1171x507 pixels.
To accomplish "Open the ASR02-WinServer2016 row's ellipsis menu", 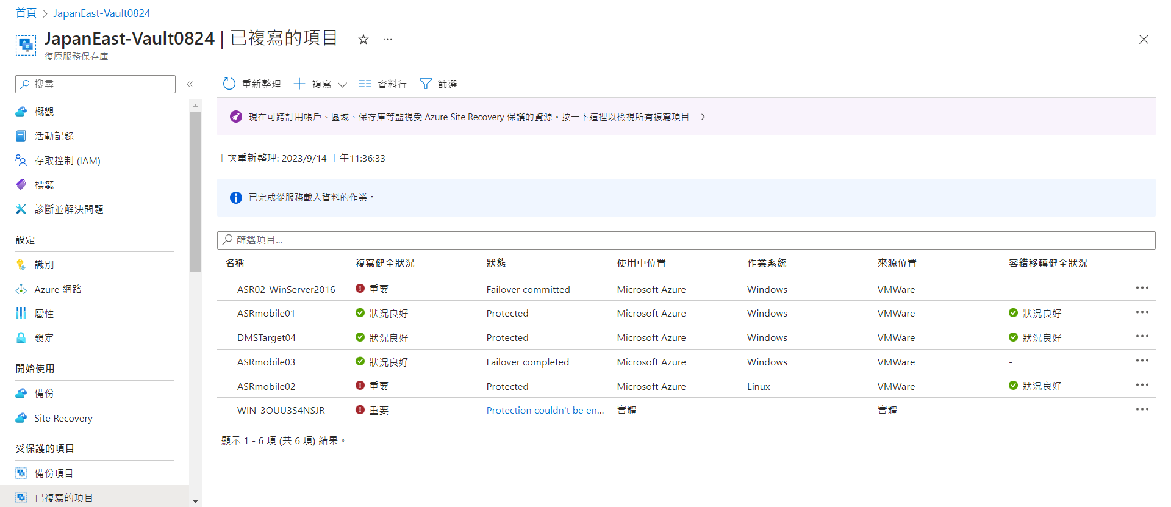I will pyautogui.click(x=1142, y=288).
